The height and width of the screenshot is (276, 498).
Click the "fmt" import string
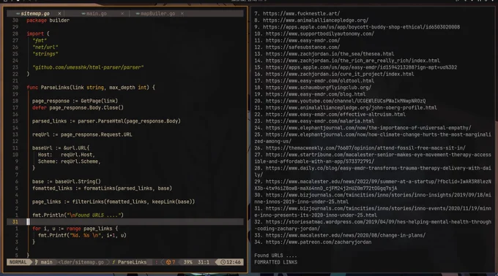tap(40, 40)
